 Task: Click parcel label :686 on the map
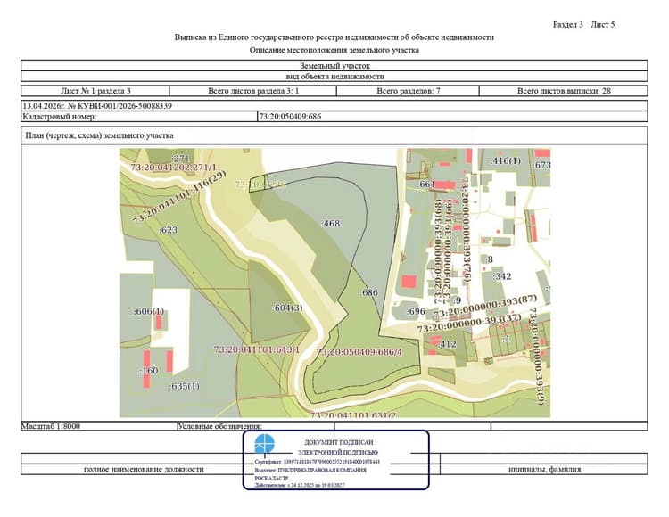pyautogui.click(x=369, y=292)
